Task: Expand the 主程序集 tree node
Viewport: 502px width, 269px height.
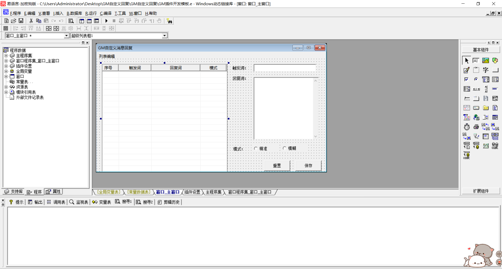Action: tap(6, 56)
